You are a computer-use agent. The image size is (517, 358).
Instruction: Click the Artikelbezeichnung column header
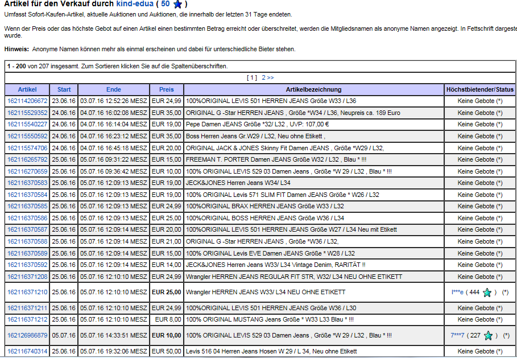click(x=313, y=89)
